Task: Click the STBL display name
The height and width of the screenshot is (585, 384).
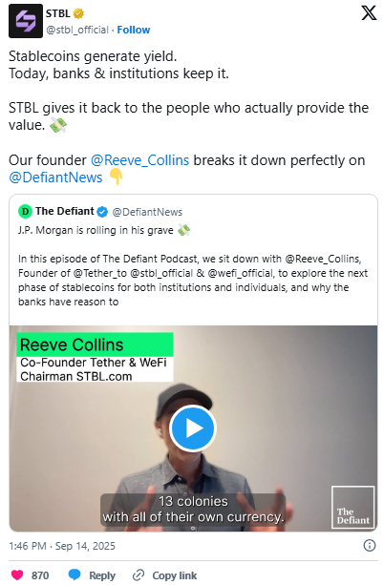Action: 58,13
